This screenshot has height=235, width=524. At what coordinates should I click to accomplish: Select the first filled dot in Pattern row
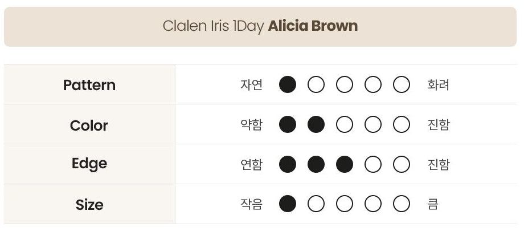(288, 85)
